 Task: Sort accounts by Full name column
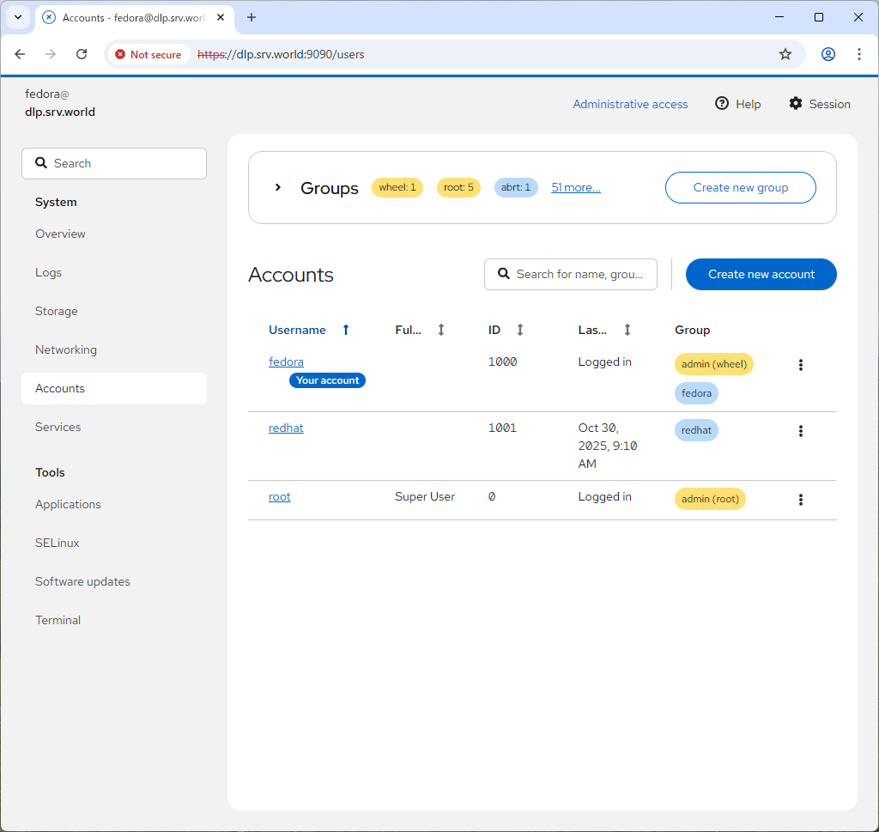click(441, 330)
